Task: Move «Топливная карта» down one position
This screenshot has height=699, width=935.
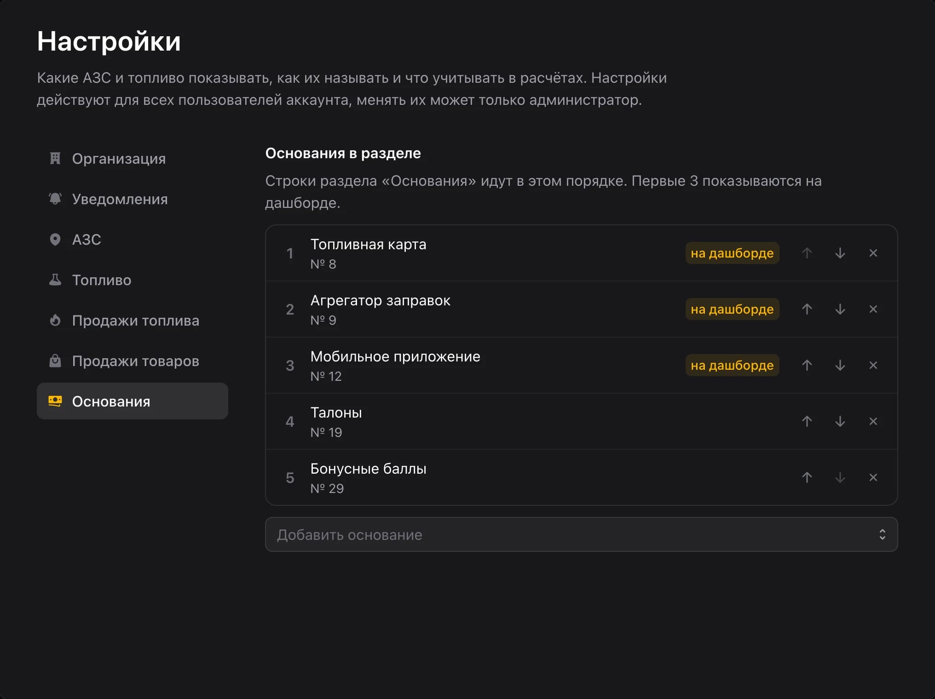Action: (840, 253)
